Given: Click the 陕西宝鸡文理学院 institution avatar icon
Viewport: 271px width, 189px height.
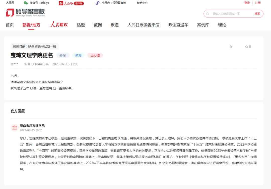Looking at the screenshot, I should (15, 128).
